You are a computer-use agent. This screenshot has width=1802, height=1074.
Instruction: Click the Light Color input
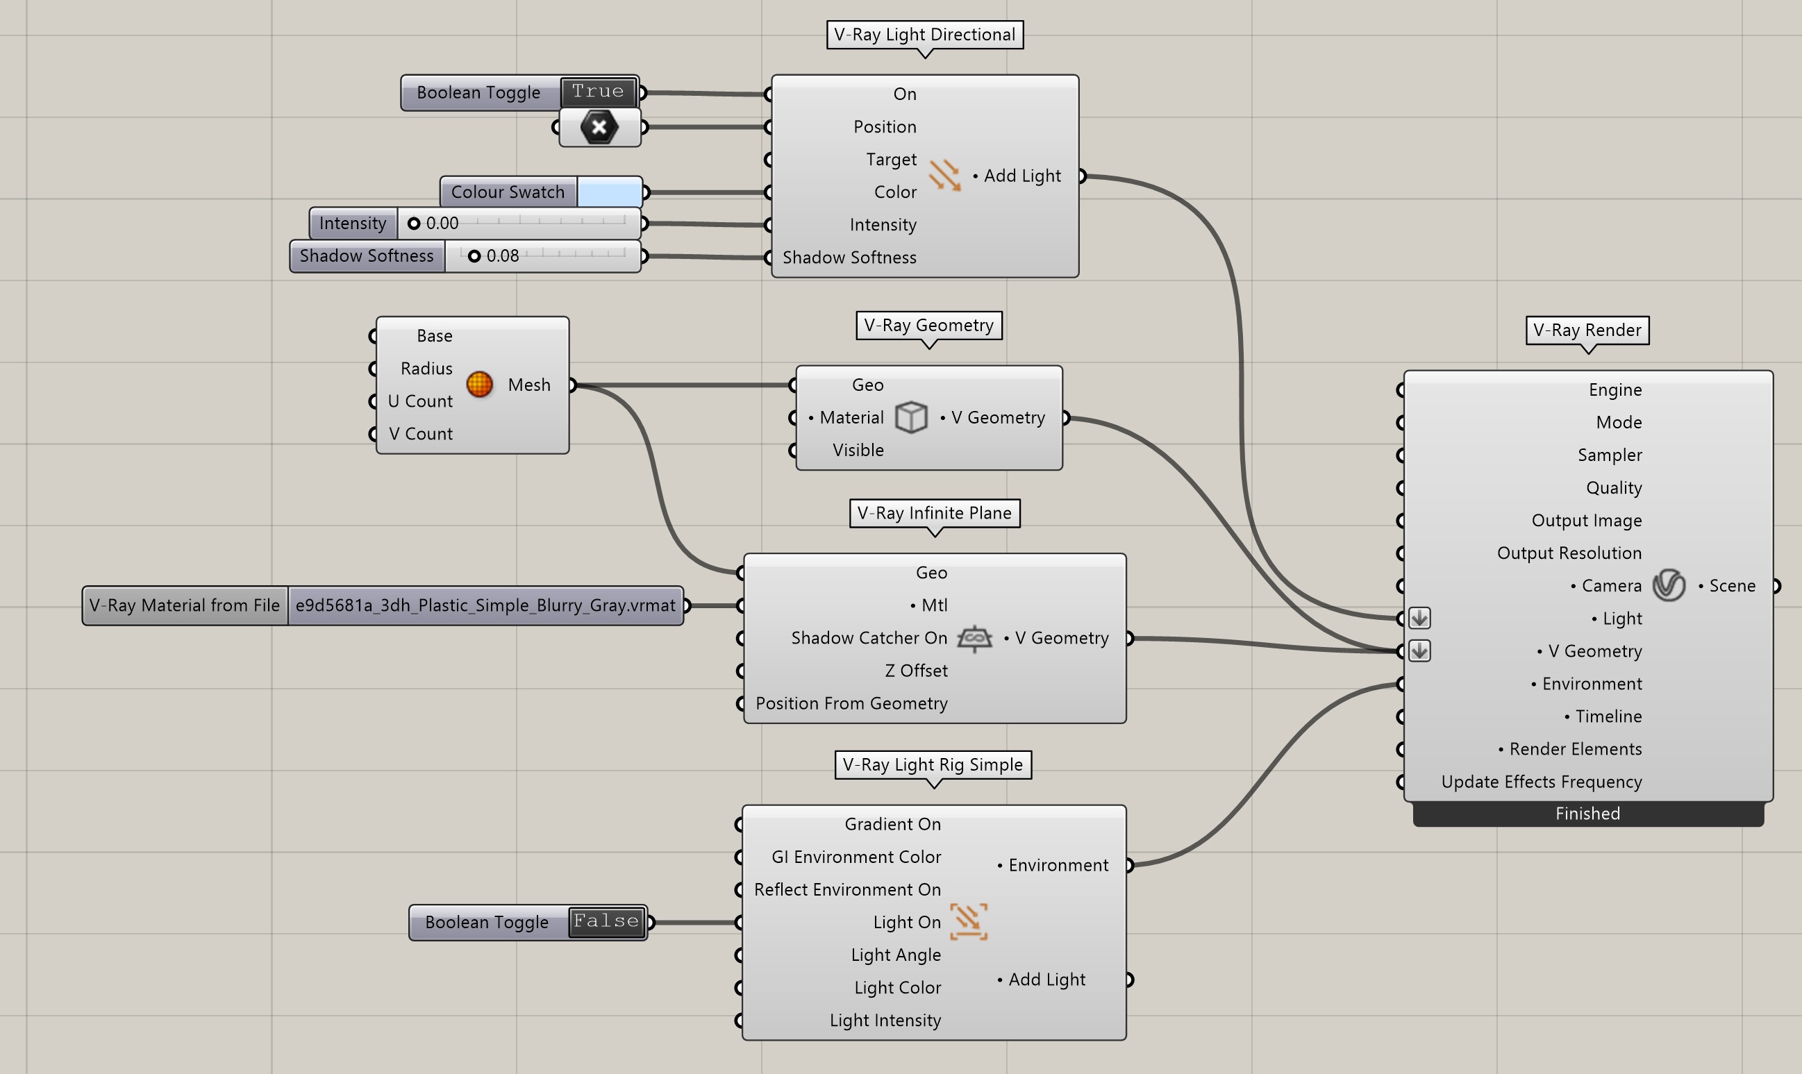click(x=897, y=988)
